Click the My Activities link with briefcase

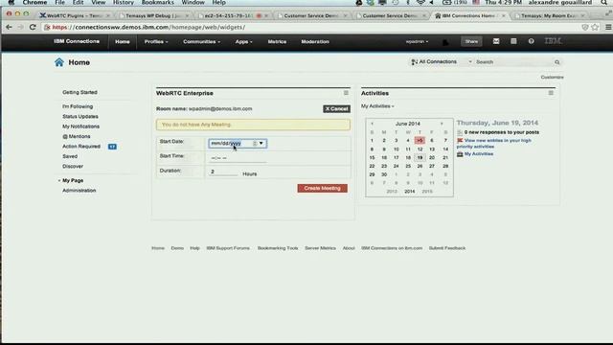pyautogui.click(x=479, y=154)
